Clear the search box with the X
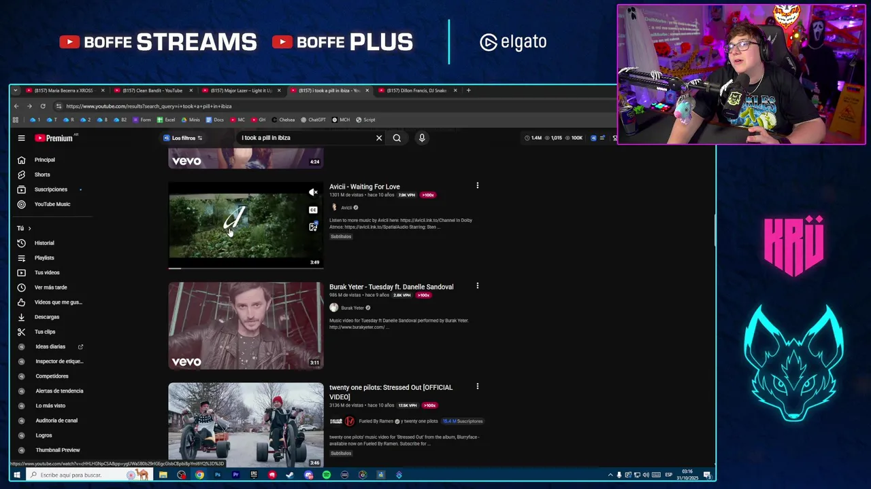The height and width of the screenshot is (489, 871). click(x=379, y=138)
